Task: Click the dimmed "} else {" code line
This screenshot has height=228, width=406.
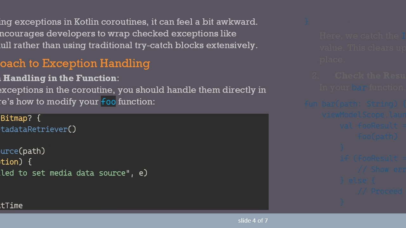Action: pos(357,180)
